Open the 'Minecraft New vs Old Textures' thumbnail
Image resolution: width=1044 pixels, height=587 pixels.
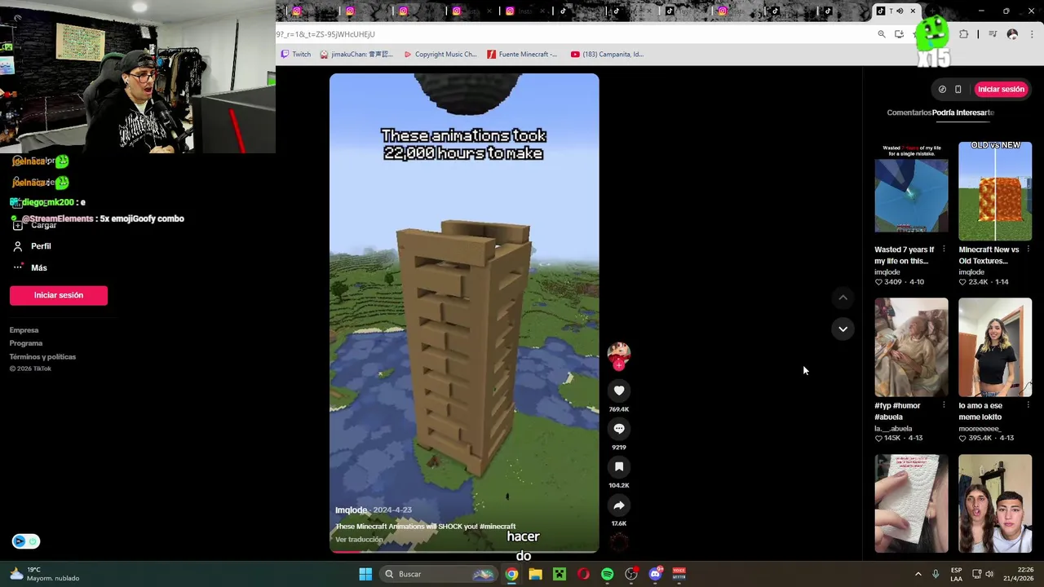pyautogui.click(x=995, y=191)
